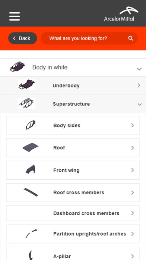This screenshot has height=260, width=146.
Task: Collapse the Body in white section chevron
Action: click(x=139, y=69)
